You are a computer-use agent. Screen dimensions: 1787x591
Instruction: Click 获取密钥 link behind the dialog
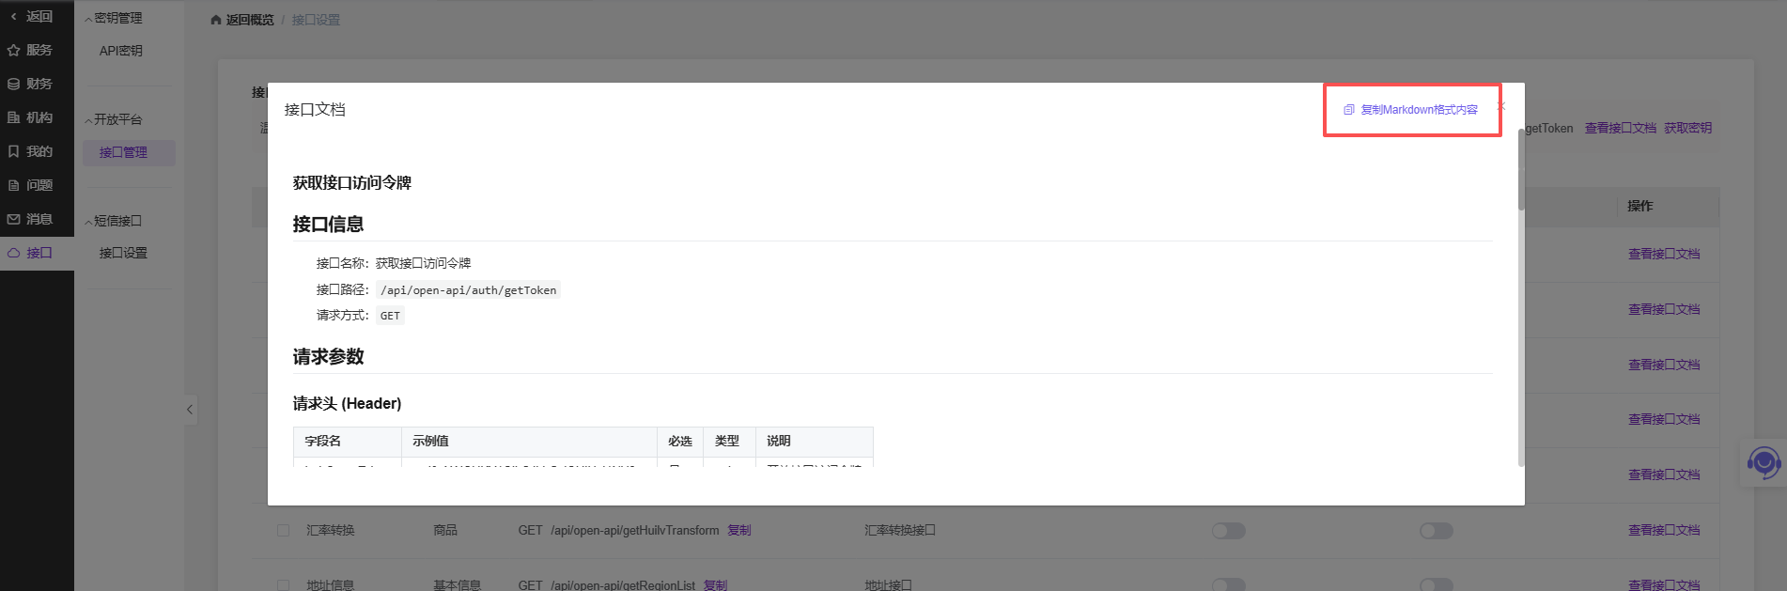tap(1688, 128)
